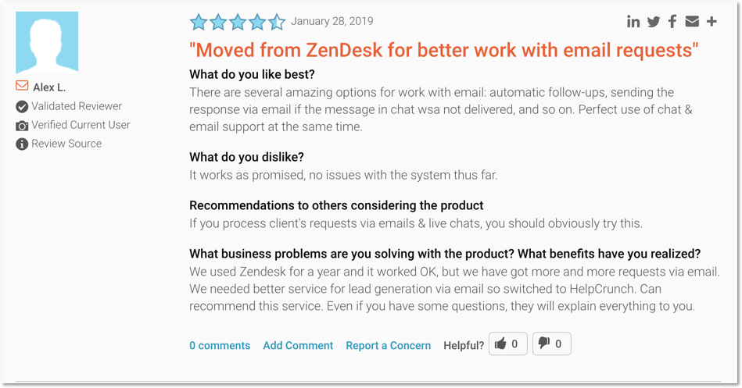The width and height of the screenshot is (742, 388).
Task: Open reviewer Alex L. profile name
Action: click(49, 87)
